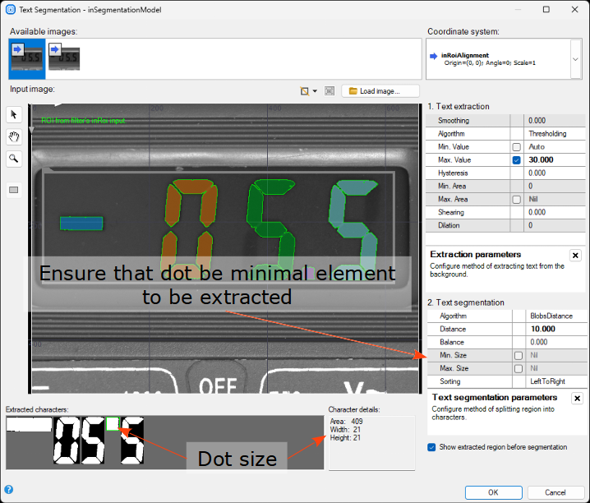This screenshot has width=590, height=503.
Task: Open the blue help icon
Action: click(8, 490)
